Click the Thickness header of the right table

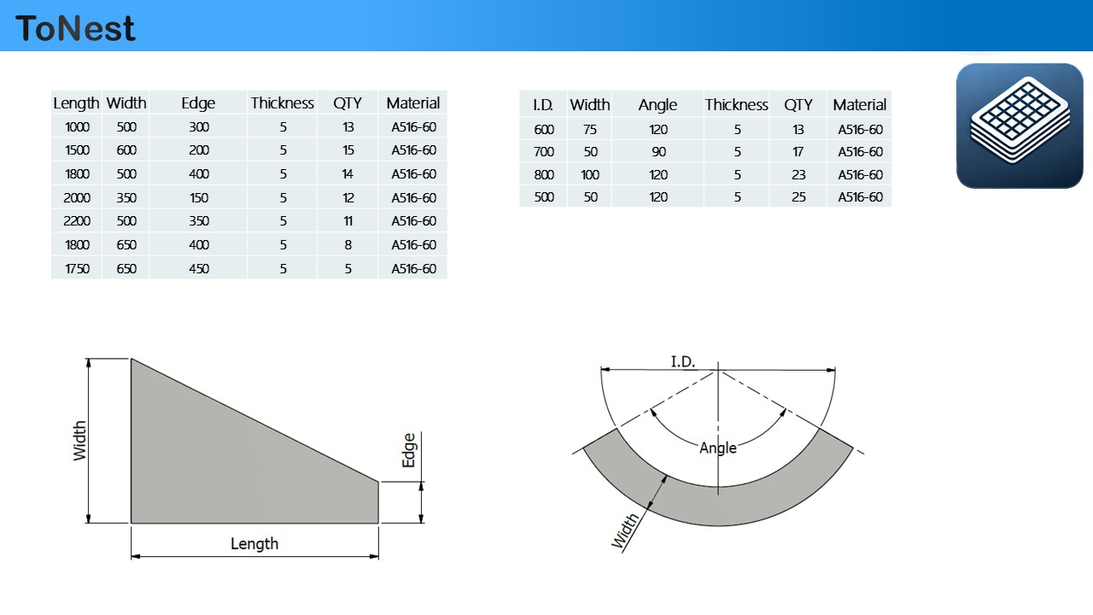736,105
